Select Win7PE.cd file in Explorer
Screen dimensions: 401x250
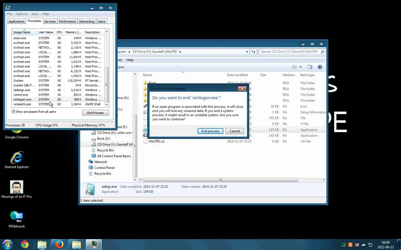[x=157, y=141]
